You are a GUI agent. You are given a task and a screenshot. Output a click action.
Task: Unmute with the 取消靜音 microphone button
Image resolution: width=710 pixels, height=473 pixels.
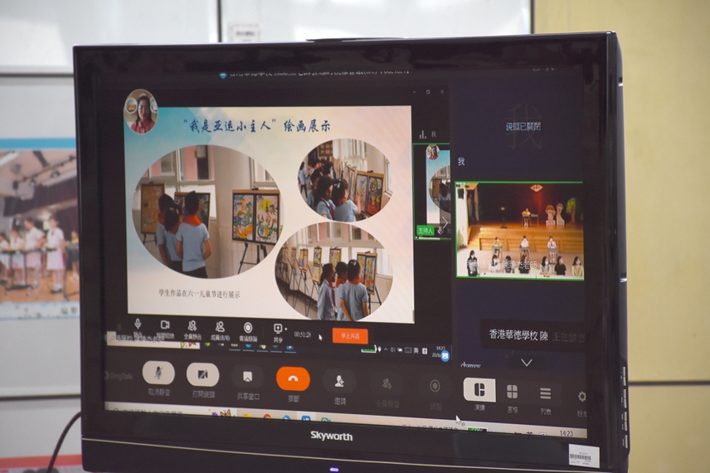point(158,373)
